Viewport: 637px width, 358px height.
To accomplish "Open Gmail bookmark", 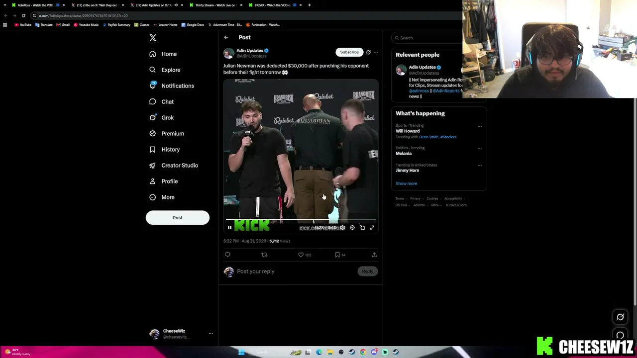I will point(63,25).
